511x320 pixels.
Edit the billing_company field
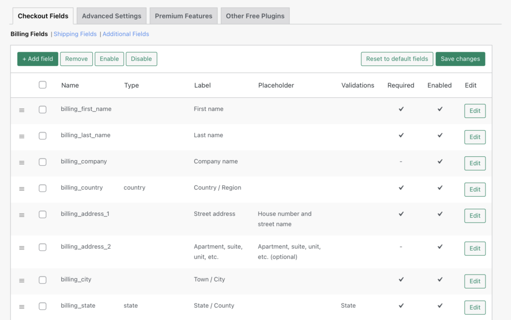coord(475,163)
